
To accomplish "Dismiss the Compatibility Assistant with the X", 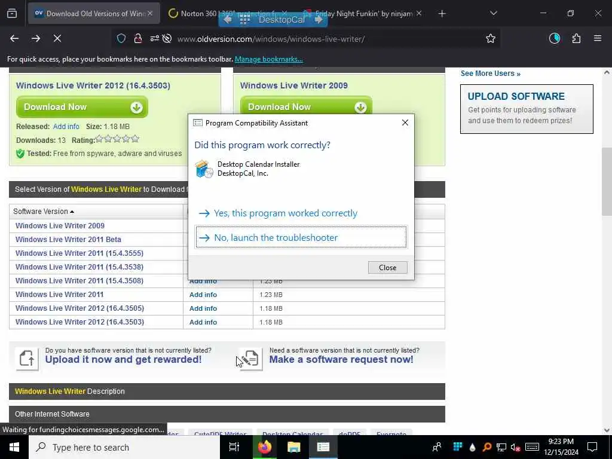I will coord(405,123).
